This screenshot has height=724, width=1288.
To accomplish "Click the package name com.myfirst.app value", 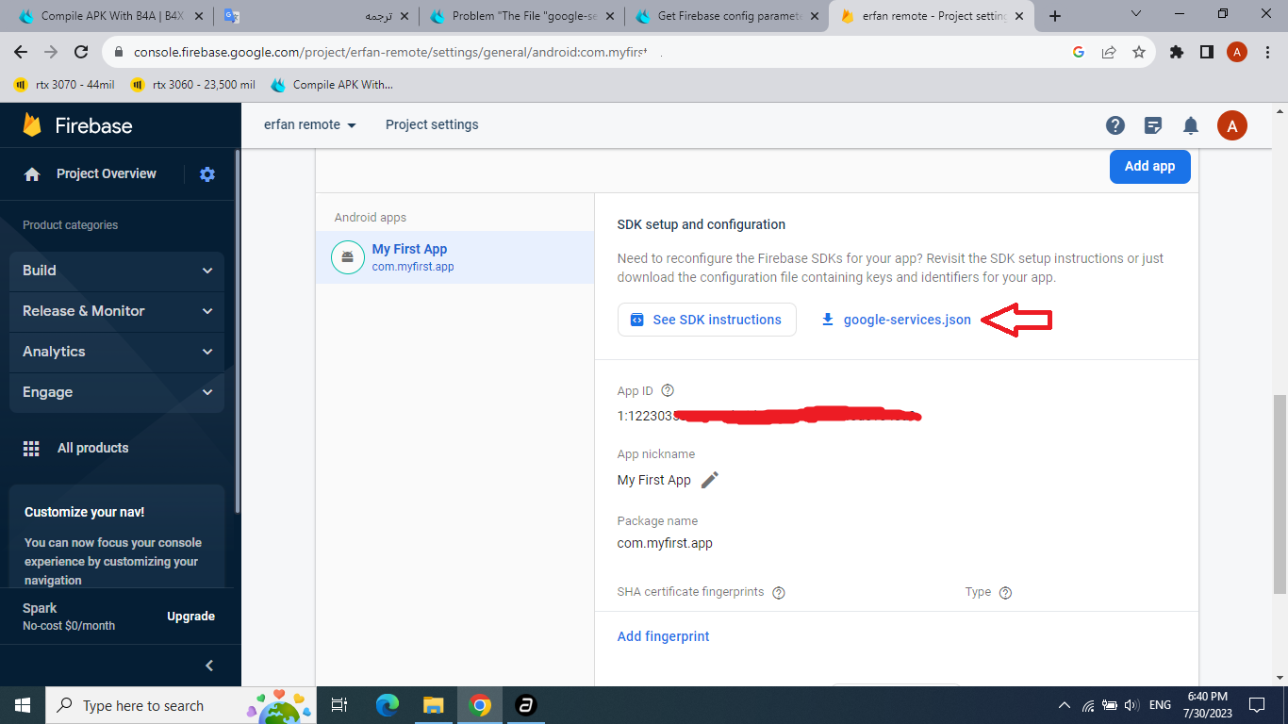I will [665, 543].
